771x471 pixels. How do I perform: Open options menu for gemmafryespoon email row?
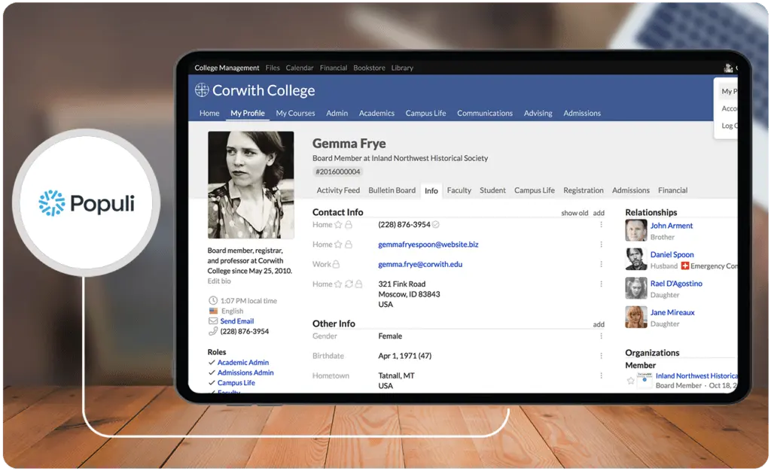pos(601,244)
